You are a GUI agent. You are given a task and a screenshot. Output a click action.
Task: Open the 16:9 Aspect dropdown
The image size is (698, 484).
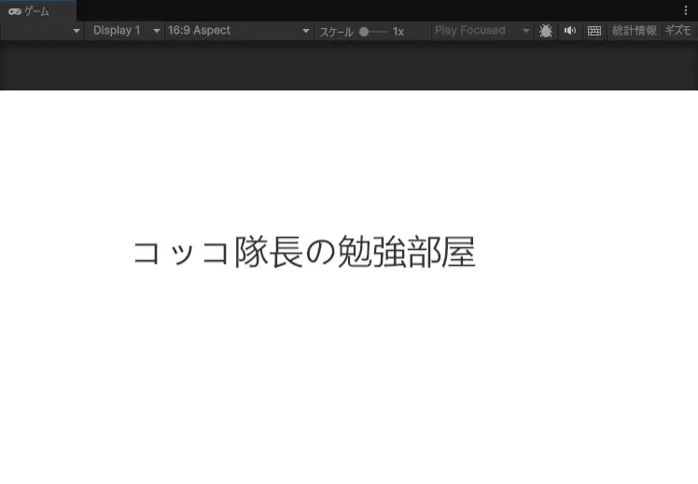click(x=239, y=31)
